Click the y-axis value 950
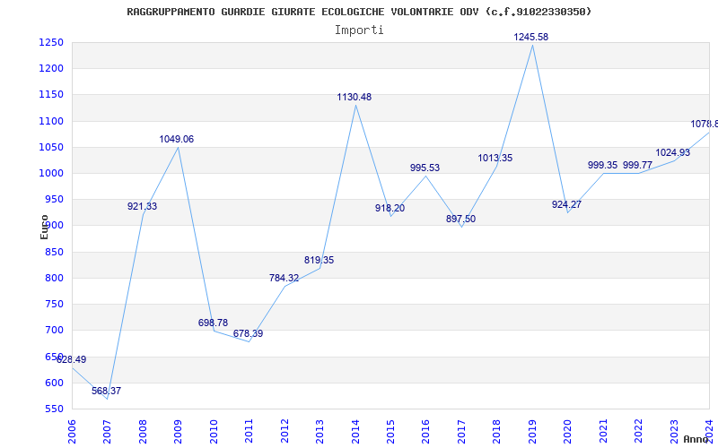Viewport: 718px width, 448px height. [54, 199]
